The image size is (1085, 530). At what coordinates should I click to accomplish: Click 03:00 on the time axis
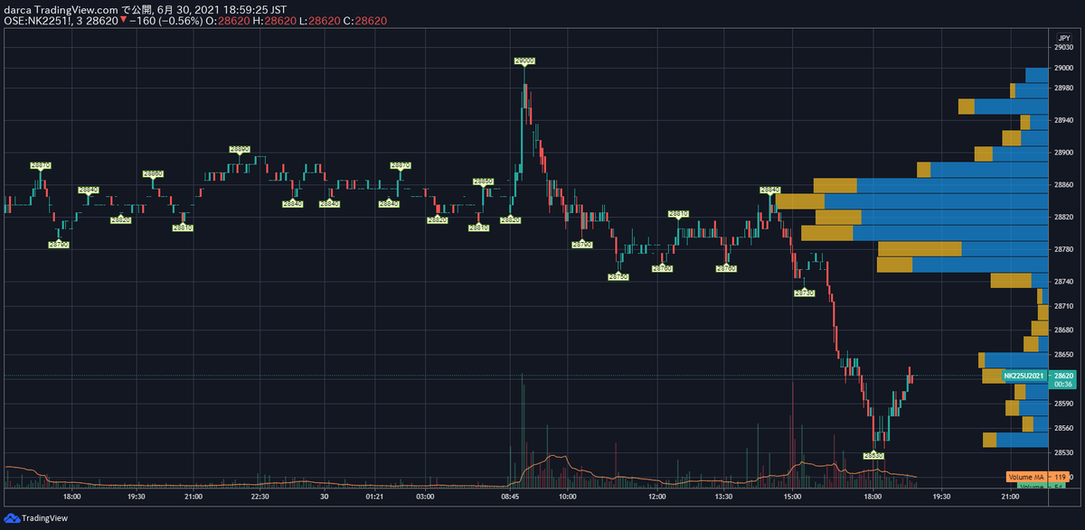coord(425,497)
